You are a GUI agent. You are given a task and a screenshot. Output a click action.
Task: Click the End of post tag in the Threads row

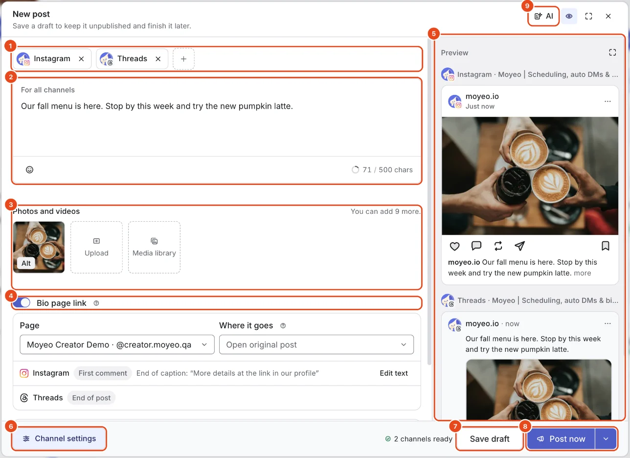point(91,398)
